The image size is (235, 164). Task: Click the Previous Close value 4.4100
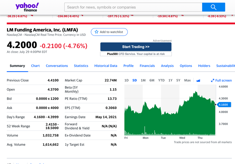53,80
